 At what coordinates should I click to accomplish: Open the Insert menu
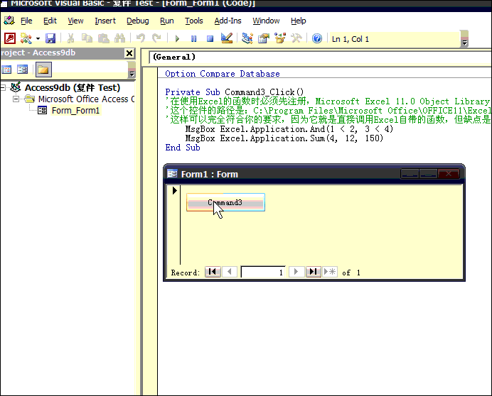(x=105, y=21)
